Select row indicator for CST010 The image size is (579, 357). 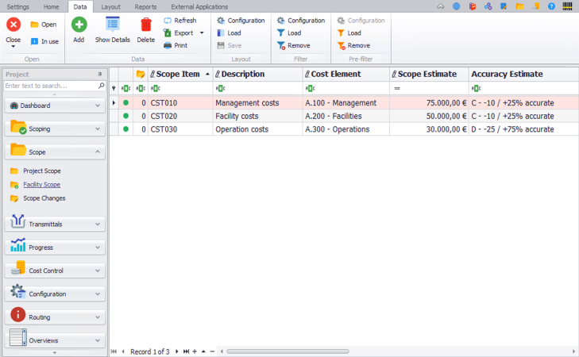click(114, 102)
